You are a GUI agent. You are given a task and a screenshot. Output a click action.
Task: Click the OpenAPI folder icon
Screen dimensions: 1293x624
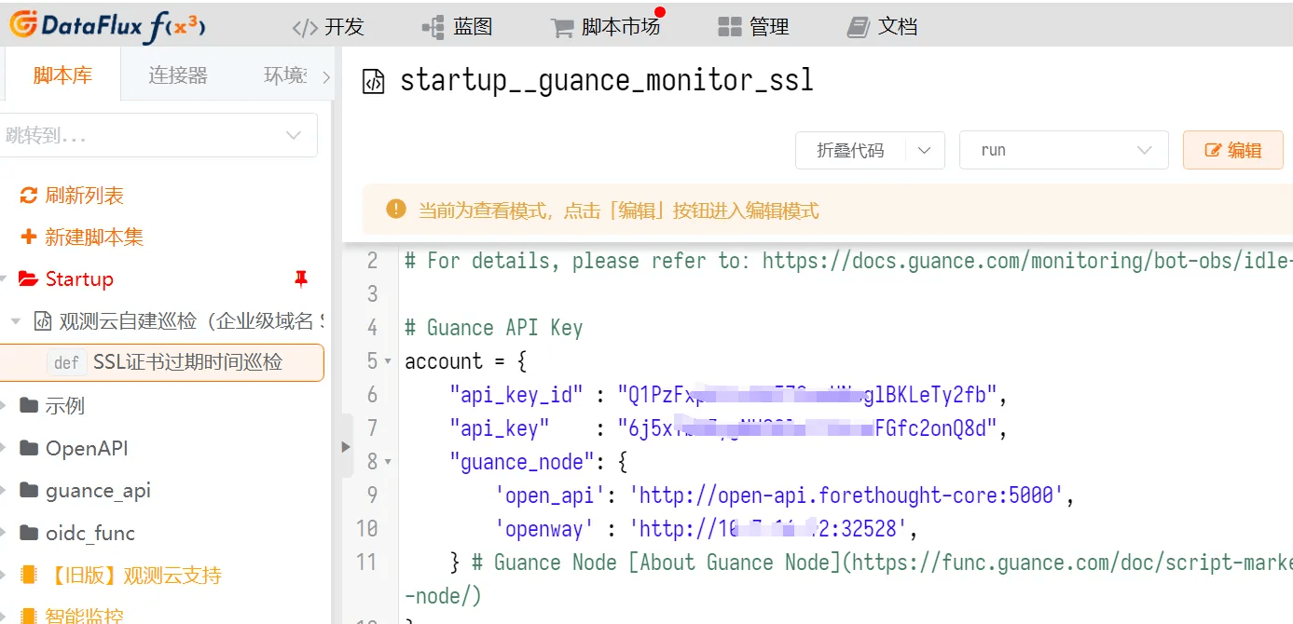[28, 448]
